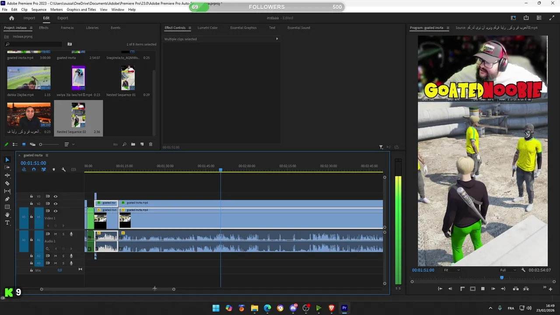560x315 pixels.
Task: Open the Fit zoom level dropdown
Action: point(452,270)
